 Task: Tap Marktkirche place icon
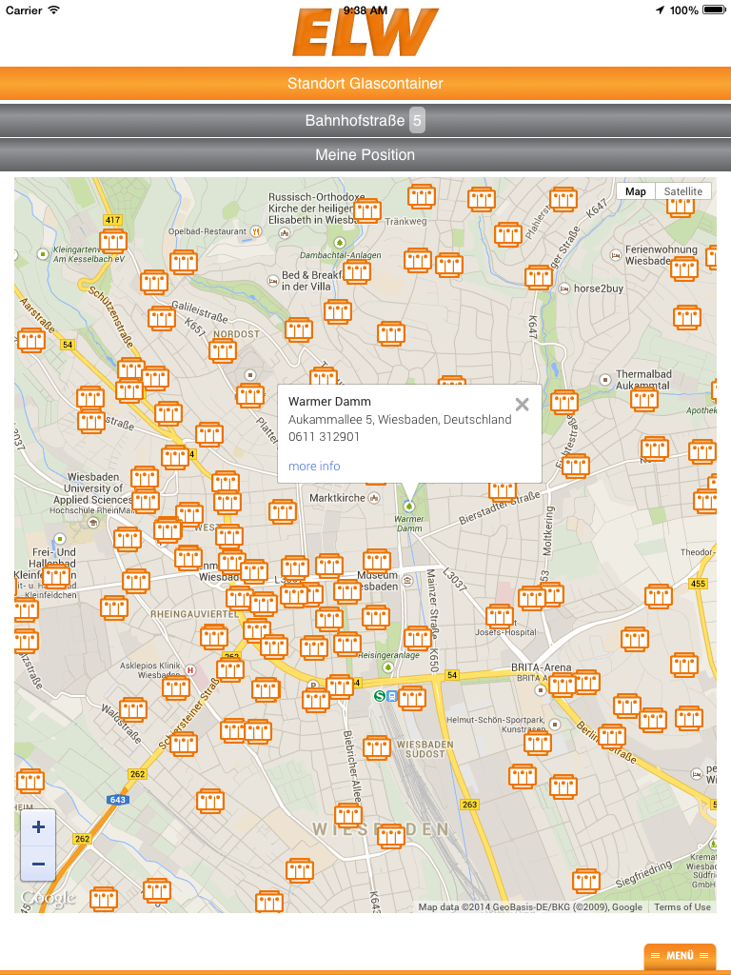[374, 497]
